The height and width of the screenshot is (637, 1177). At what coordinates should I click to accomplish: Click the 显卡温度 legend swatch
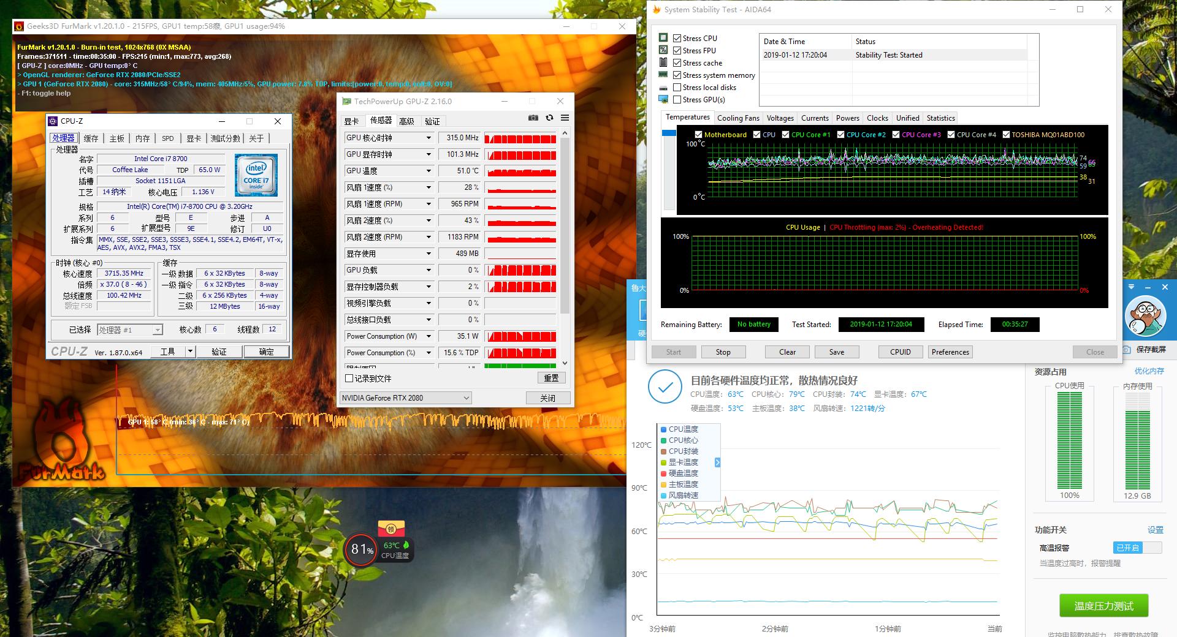[x=664, y=462]
